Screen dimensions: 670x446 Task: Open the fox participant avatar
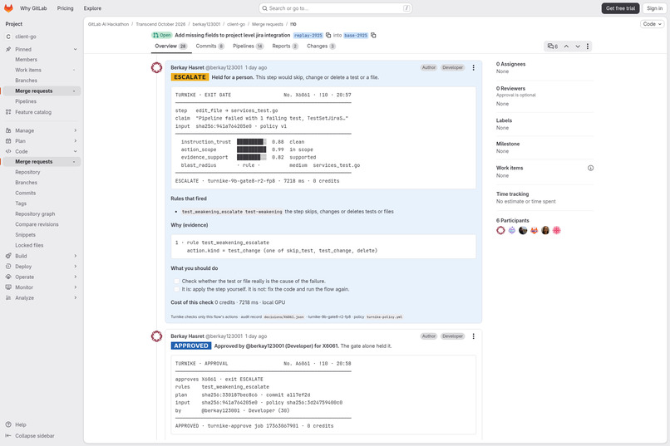click(535, 230)
